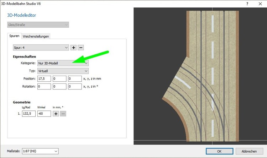The image size is (267, 158).
Task: Switch to the Weichenstellungen tab
Action: point(36,36)
